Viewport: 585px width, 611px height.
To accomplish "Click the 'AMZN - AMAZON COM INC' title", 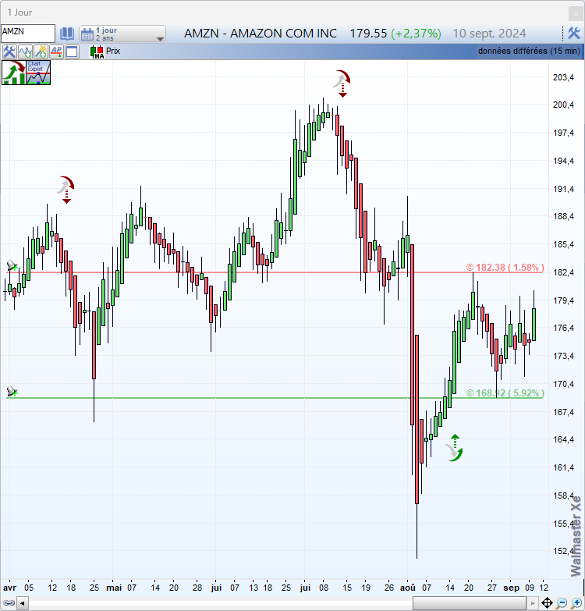I will pyautogui.click(x=261, y=34).
